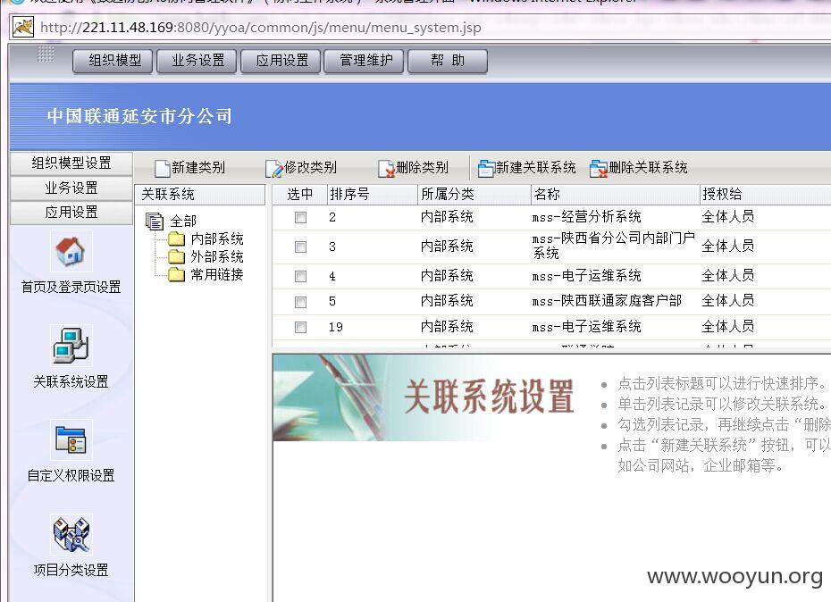
Task: Select the 常用链接 tree folder
Action: pyautogui.click(x=217, y=274)
